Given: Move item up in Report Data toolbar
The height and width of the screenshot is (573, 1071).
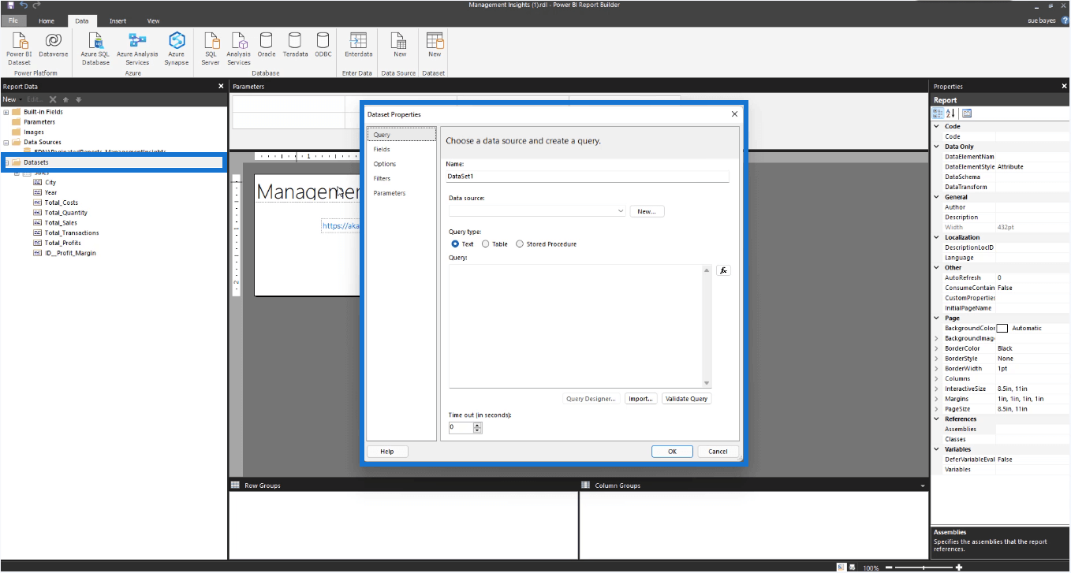Looking at the screenshot, I should (x=66, y=99).
